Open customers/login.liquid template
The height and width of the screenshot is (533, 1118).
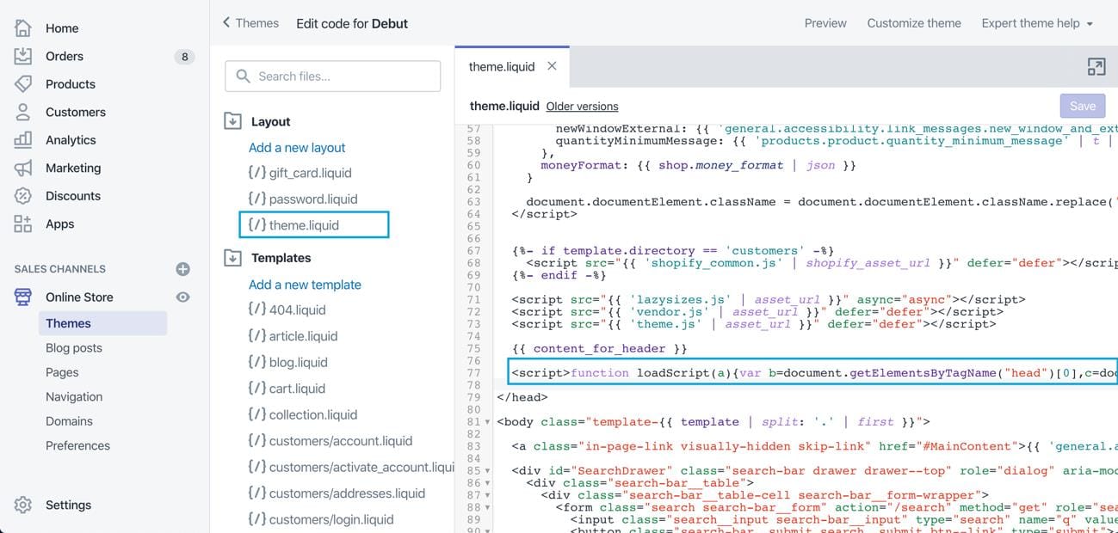[321, 519]
